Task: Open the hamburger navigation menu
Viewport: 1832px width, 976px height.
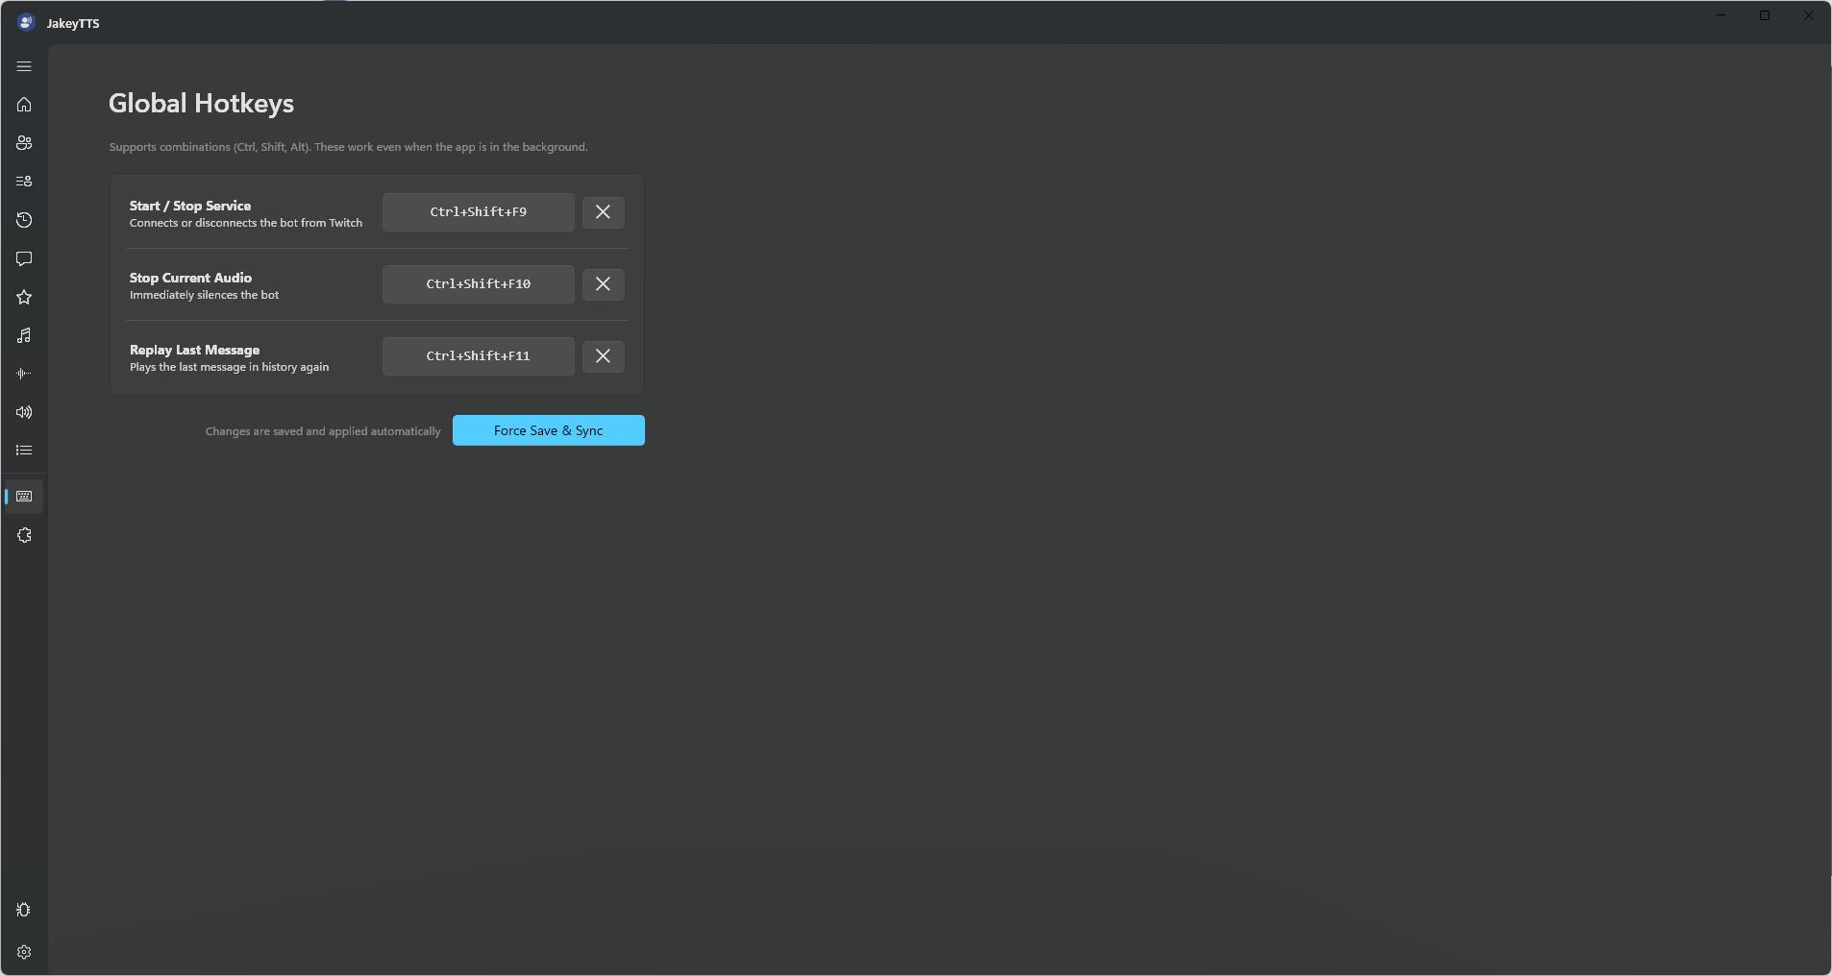Action: coord(24,66)
